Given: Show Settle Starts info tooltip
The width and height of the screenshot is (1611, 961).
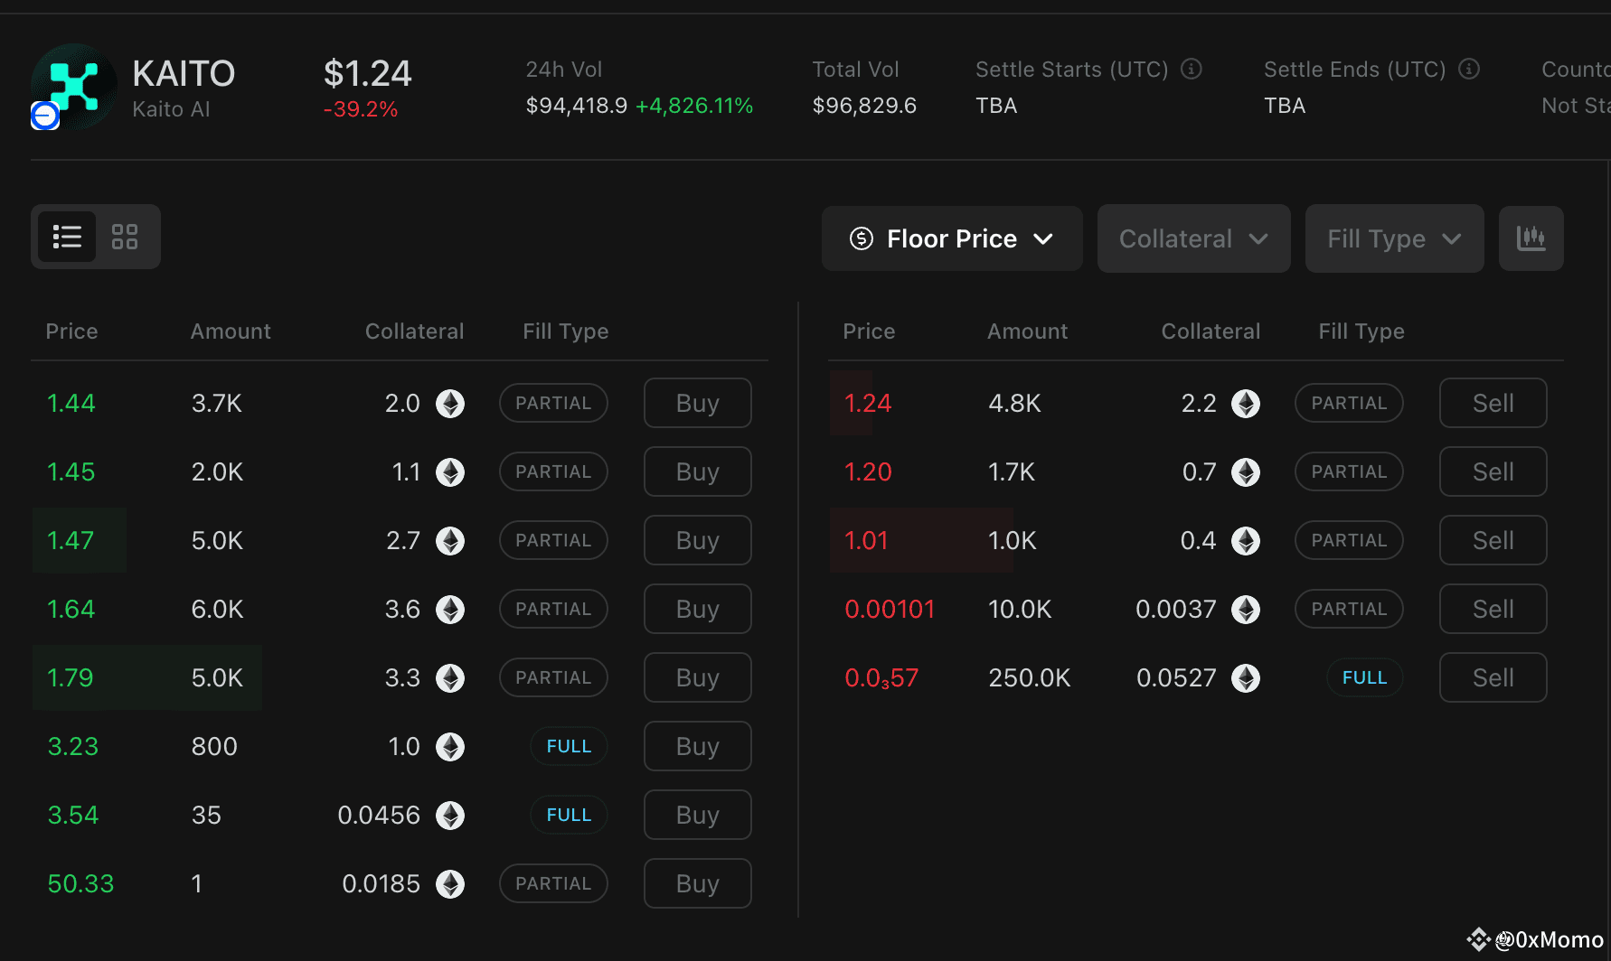Looking at the screenshot, I should pyautogui.click(x=1192, y=69).
